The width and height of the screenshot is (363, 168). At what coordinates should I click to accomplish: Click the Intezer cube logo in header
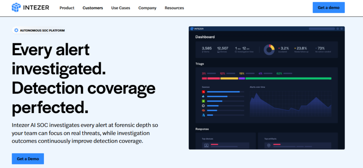[16, 7]
